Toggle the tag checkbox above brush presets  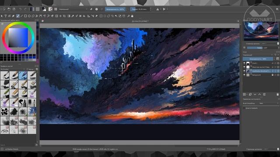coord(28,69)
